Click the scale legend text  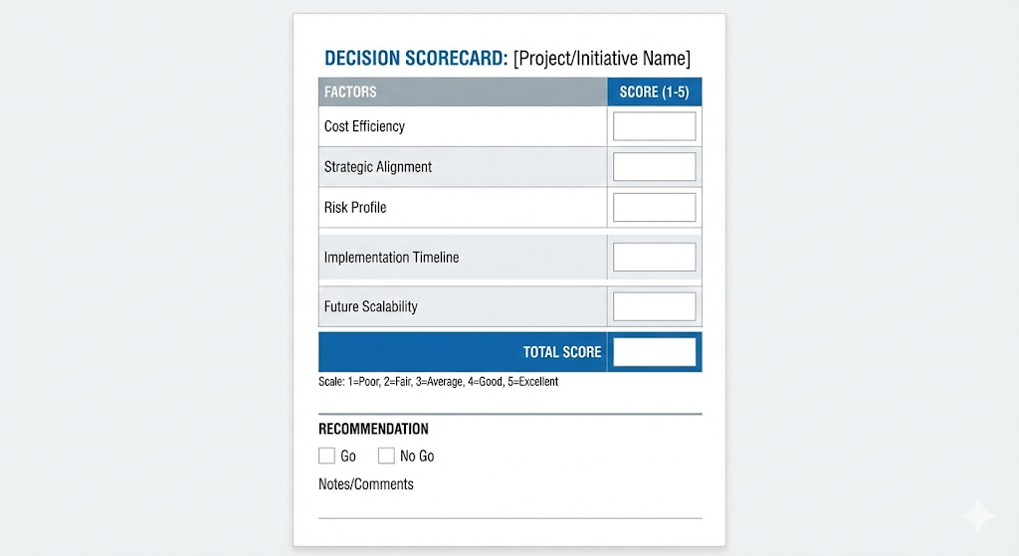point(438,381)
